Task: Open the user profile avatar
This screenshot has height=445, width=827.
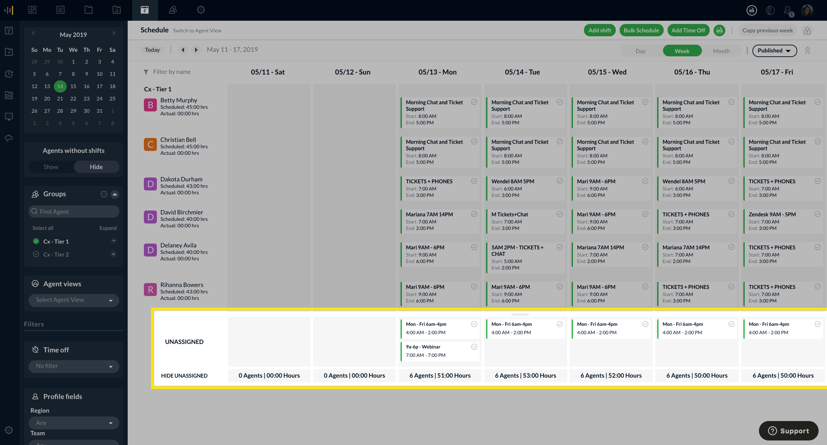Action: pos(807,10)
